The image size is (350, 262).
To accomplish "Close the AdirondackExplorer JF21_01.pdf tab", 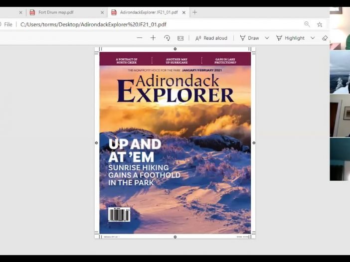I will pos(184,13).
